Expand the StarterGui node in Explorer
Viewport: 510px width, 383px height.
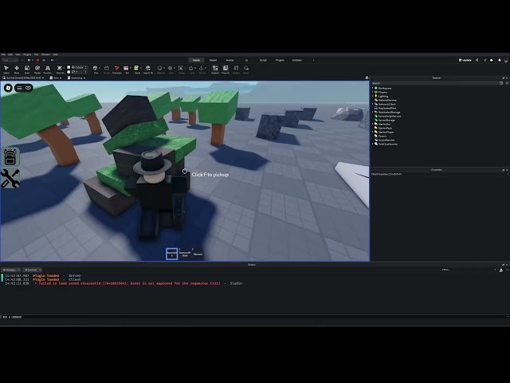point(373,124)
